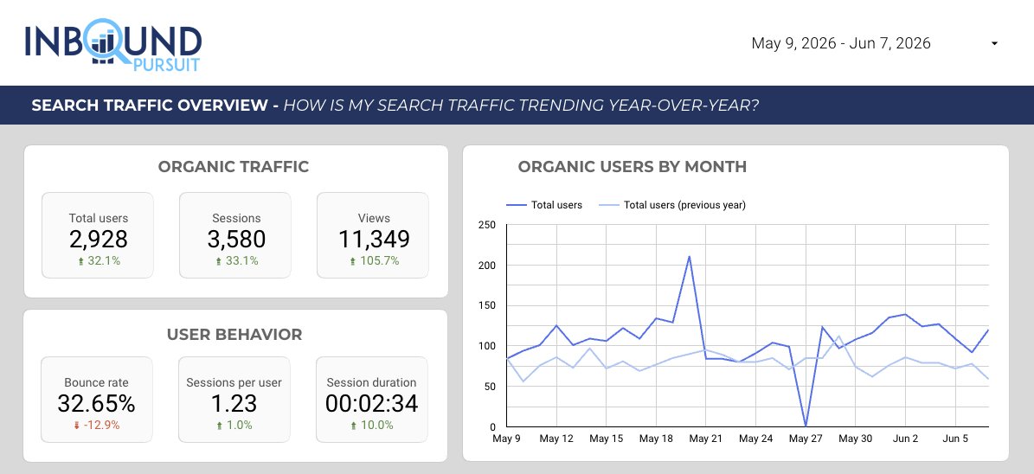Click the green up arrow beside 32.1%

pyautogui.click(x=81, y=261)
